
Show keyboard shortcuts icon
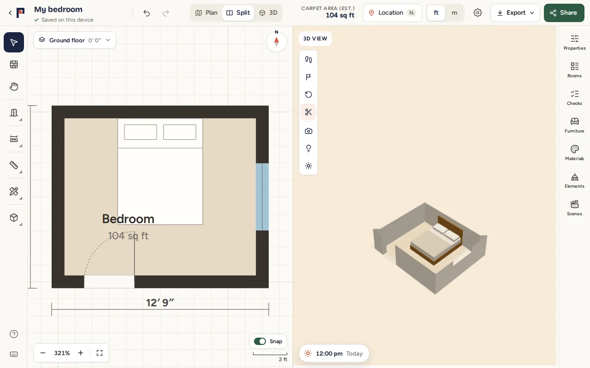14,354
